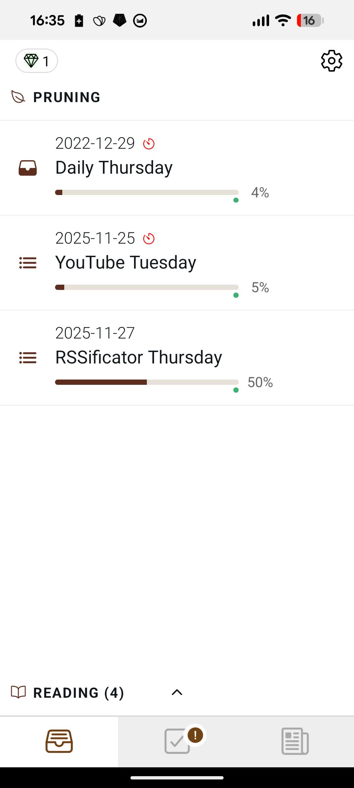Switch to the checkmark tasks tab
Screen dimensions: 354x788
(177, 741)
